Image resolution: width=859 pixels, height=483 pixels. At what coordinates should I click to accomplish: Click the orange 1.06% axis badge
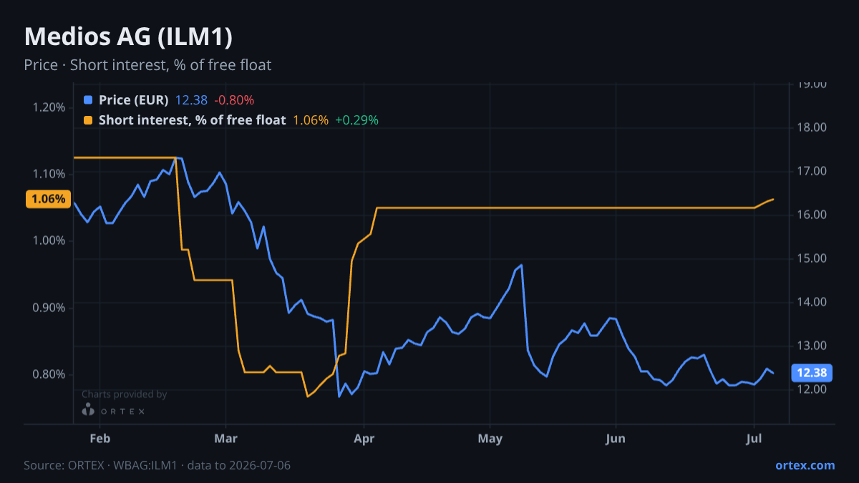[49, 199]
